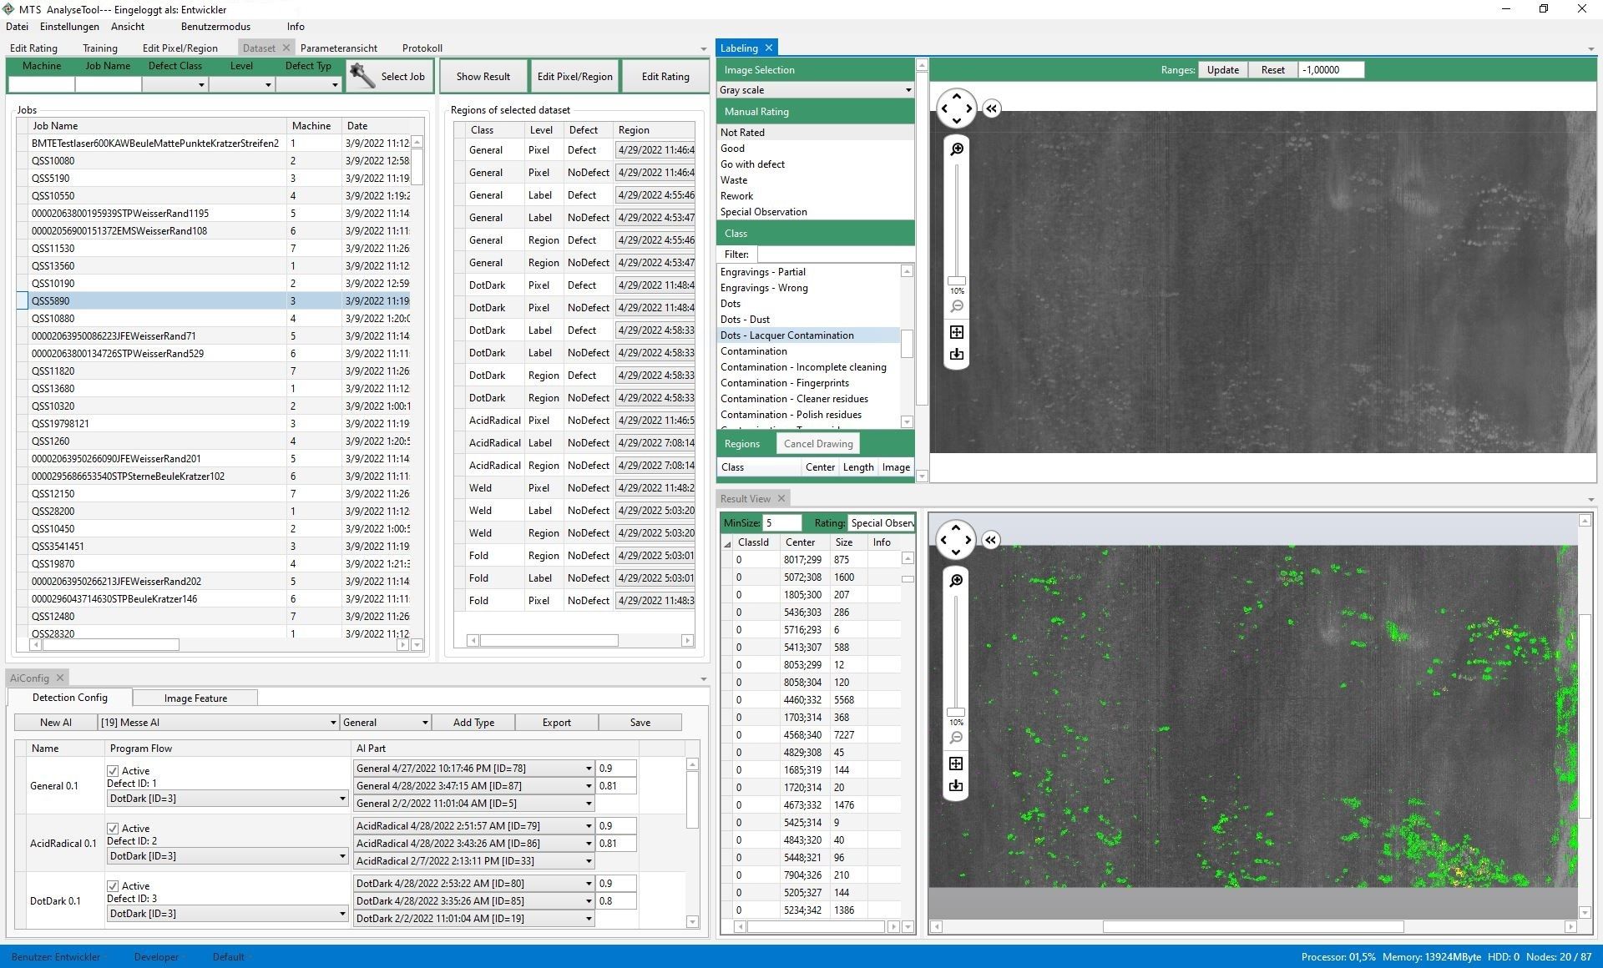The image size is (1603, 968).
Task: Switch to the Protokoll tab
Action: 422,48
